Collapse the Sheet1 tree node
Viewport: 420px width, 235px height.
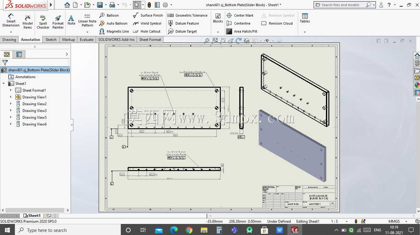(x=4, y=84)
